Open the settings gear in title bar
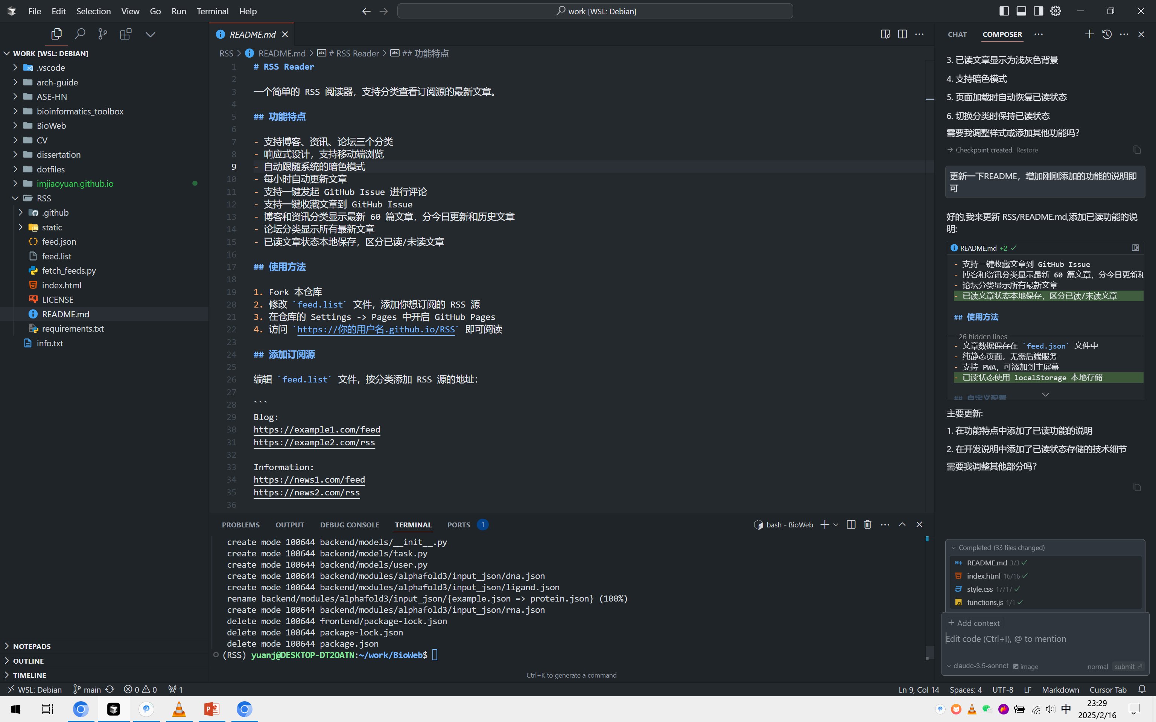Image resolution: width=1156 pixels, height=722 pixels. (1056, 11)
